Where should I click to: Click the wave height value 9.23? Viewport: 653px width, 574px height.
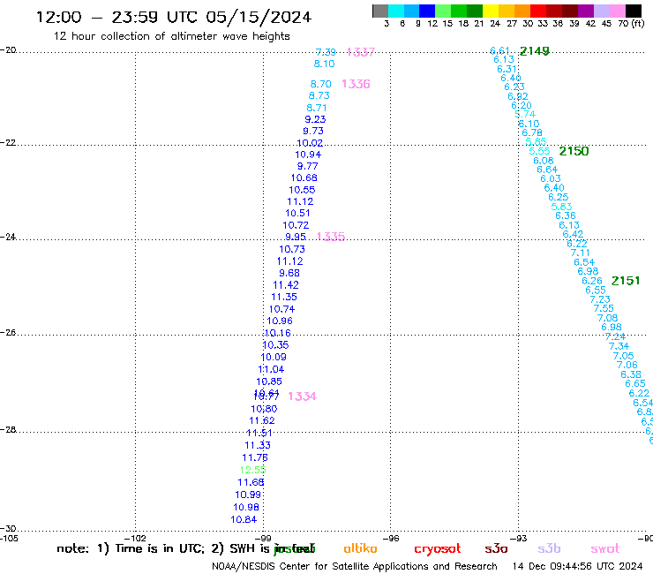315,119
